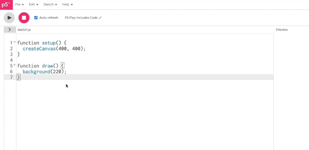Click the Preview panel label

[282, 30]
